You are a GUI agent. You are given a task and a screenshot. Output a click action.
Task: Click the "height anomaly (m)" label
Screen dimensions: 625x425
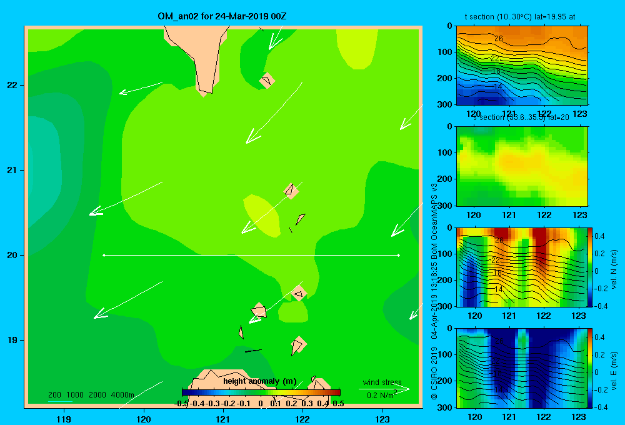pyautogui.click(x=260, y=381)
